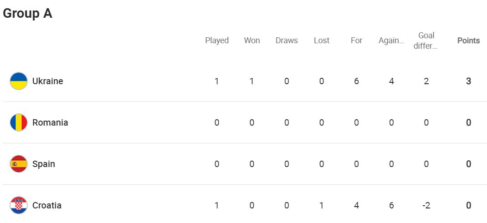Click the Group A heading
This screenshot has width=487, height=223.
(27, 13)
